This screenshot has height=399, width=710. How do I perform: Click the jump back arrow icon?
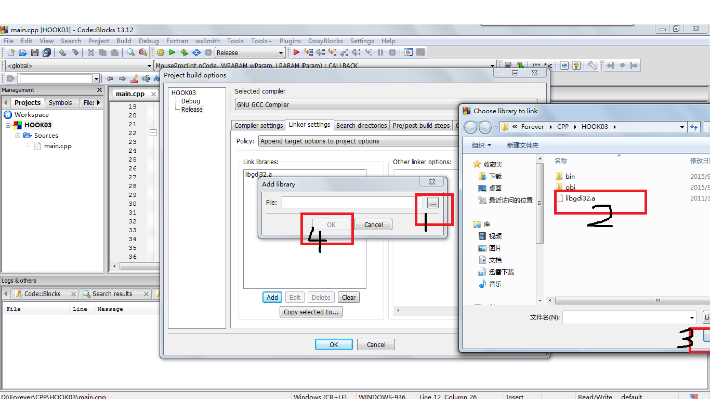(110, 78)
